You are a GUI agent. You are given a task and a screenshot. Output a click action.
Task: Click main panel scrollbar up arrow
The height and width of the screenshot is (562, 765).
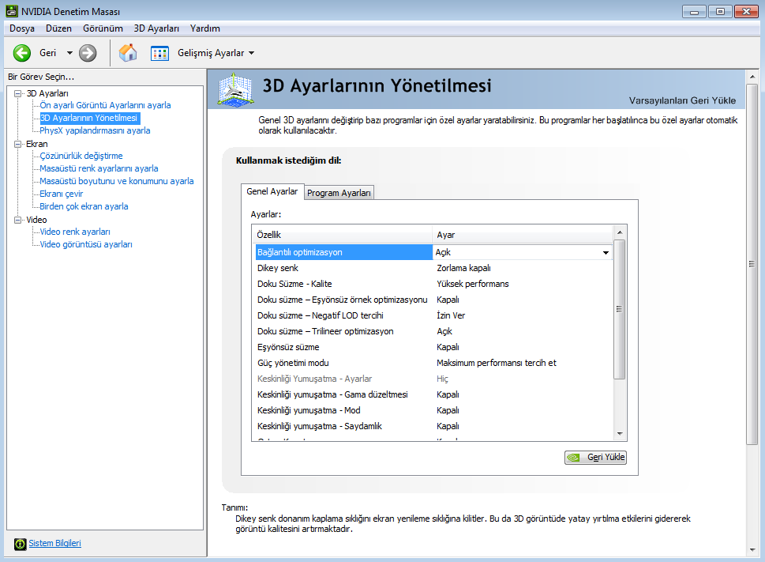click(x=752, y=77)
